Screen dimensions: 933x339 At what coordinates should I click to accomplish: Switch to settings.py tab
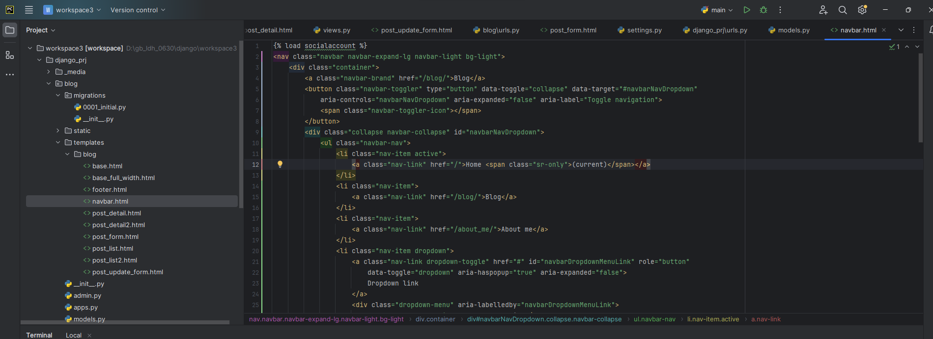pyautogui.click(x=640, y=30)
